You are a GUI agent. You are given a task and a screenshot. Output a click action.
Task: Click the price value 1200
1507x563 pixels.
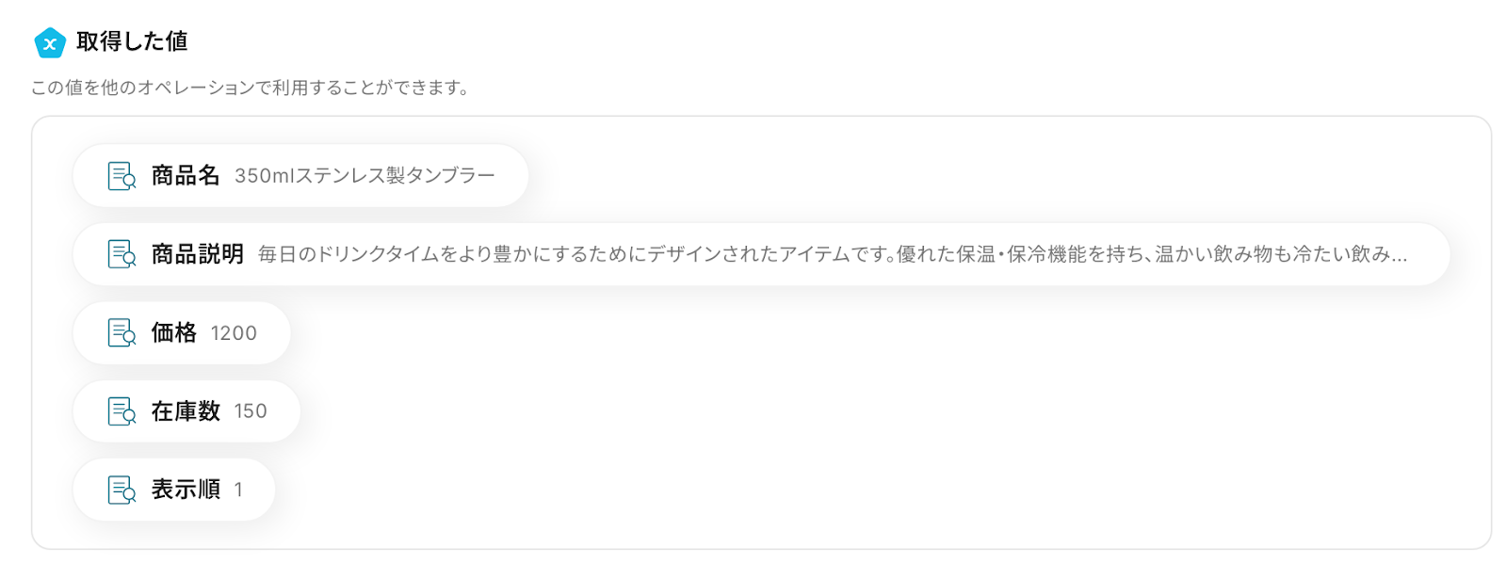tap(234, 333)
